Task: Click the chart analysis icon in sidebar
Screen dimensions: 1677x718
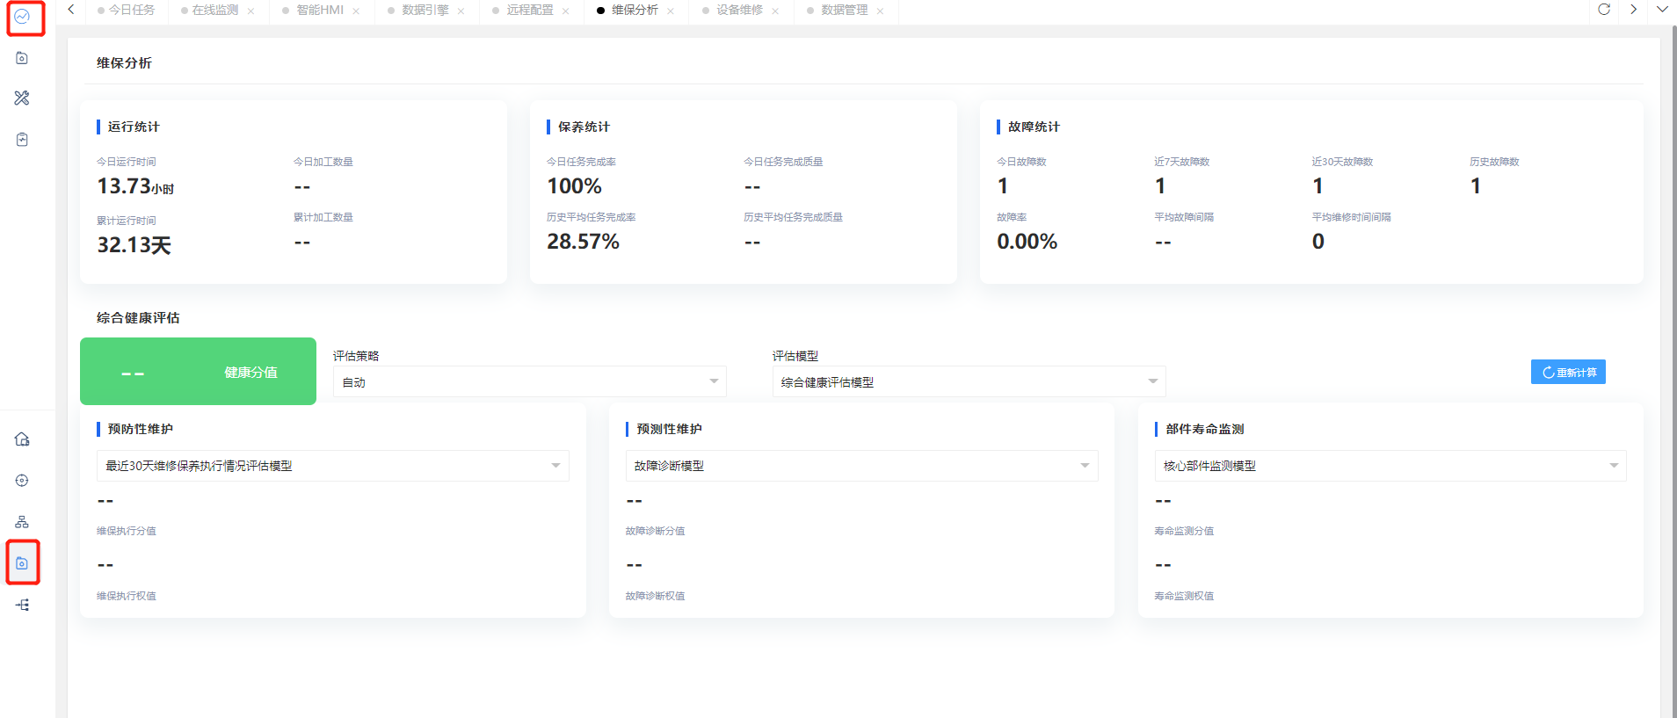Action: (22, 17)
